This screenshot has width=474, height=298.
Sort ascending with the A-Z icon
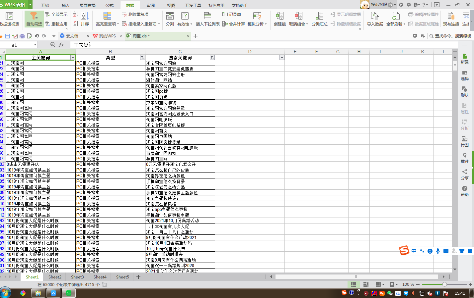click(75, 14)
